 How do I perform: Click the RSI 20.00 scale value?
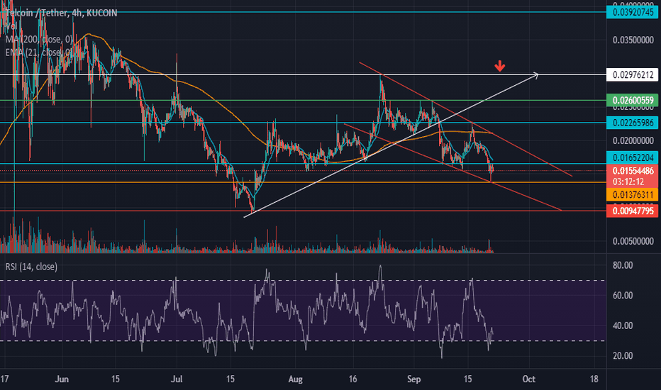[x=623, y=356]
